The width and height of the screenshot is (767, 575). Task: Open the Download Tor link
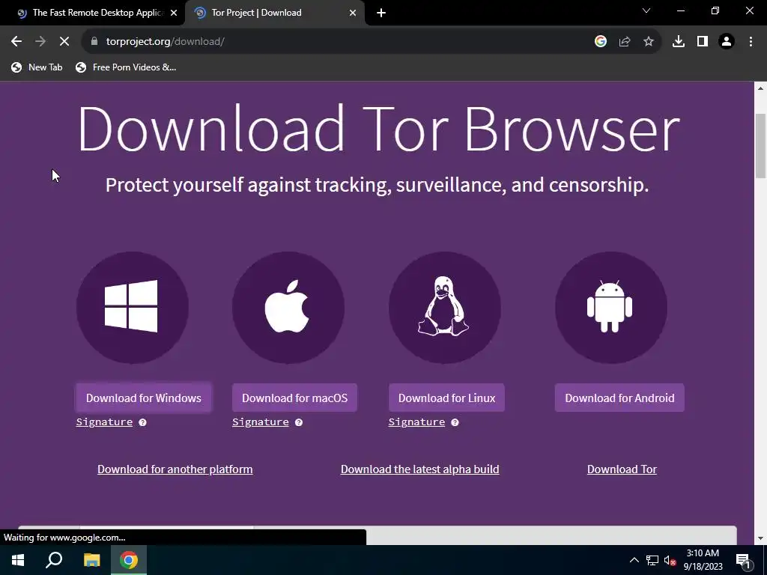(x=622, y=469)
